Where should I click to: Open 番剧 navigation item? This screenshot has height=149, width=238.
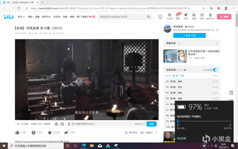30,17
